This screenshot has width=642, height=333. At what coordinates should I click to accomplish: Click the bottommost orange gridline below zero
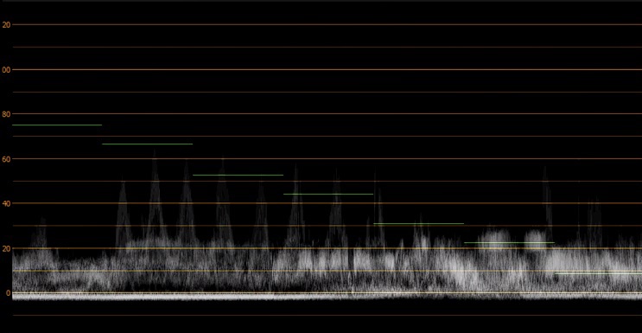(327, 316)
